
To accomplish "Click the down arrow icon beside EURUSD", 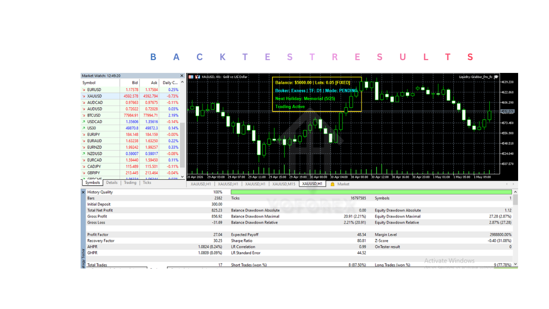I will [x=83, y=90].
